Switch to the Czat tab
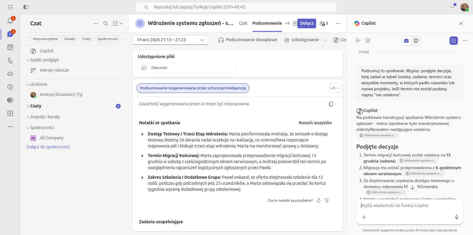 pyautogui.click(x=243, y=23)
